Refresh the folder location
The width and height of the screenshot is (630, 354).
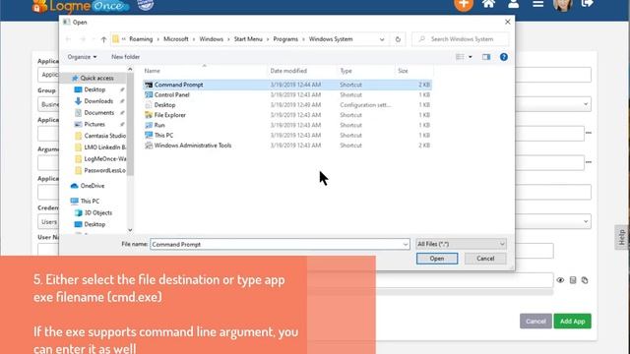[398, 39]
